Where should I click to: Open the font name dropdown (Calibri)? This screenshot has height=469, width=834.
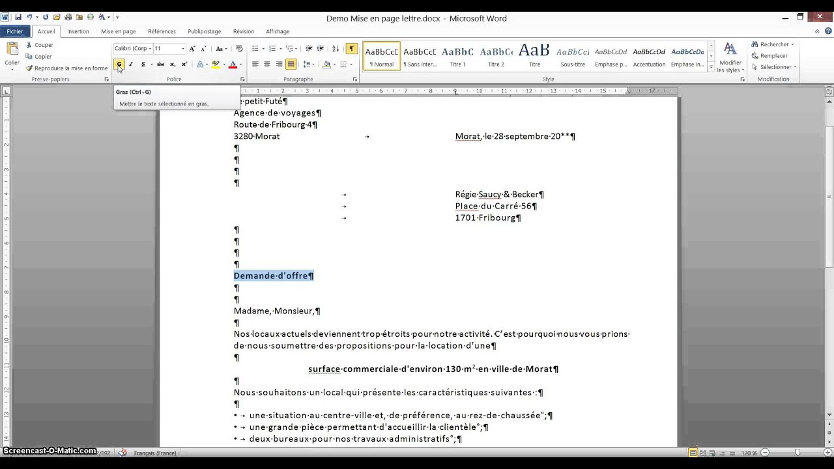150,49
